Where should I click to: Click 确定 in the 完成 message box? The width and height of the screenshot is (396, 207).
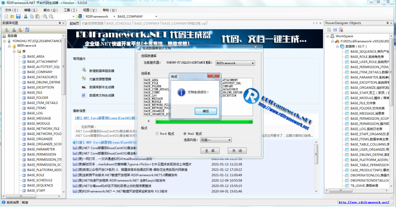(x=206, y=111)
